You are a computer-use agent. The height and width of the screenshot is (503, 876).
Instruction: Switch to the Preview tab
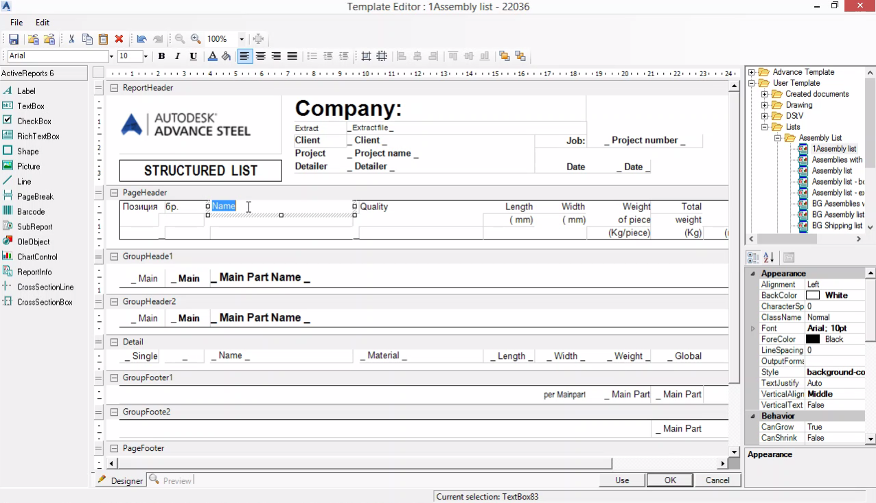pos(170,480)
